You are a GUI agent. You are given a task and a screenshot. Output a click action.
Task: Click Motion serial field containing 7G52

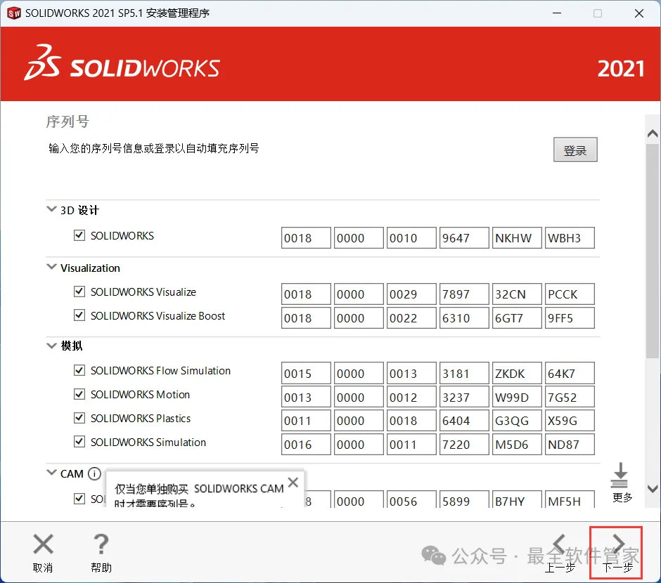[x=570, y=397]
